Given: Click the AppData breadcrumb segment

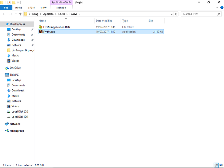Looking at the screenshot, I should point(48,14).
